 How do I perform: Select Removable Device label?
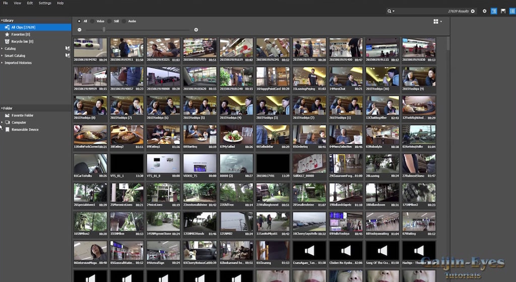25,130
